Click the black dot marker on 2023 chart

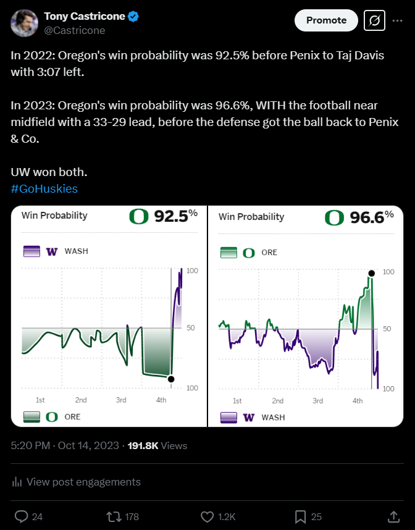pos(371,273)
